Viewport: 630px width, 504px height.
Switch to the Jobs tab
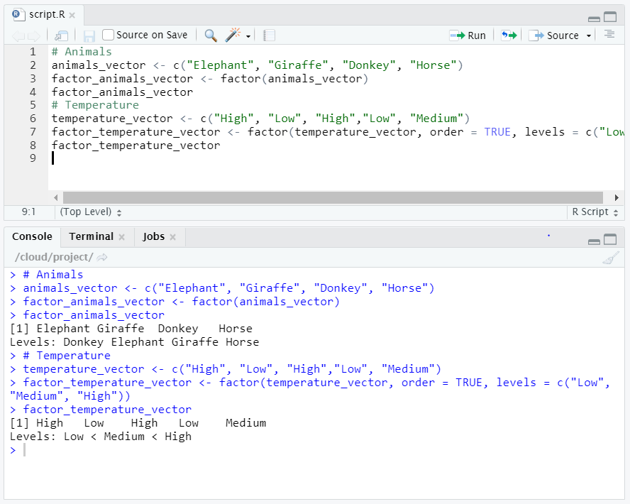click(x=154, y=236)
